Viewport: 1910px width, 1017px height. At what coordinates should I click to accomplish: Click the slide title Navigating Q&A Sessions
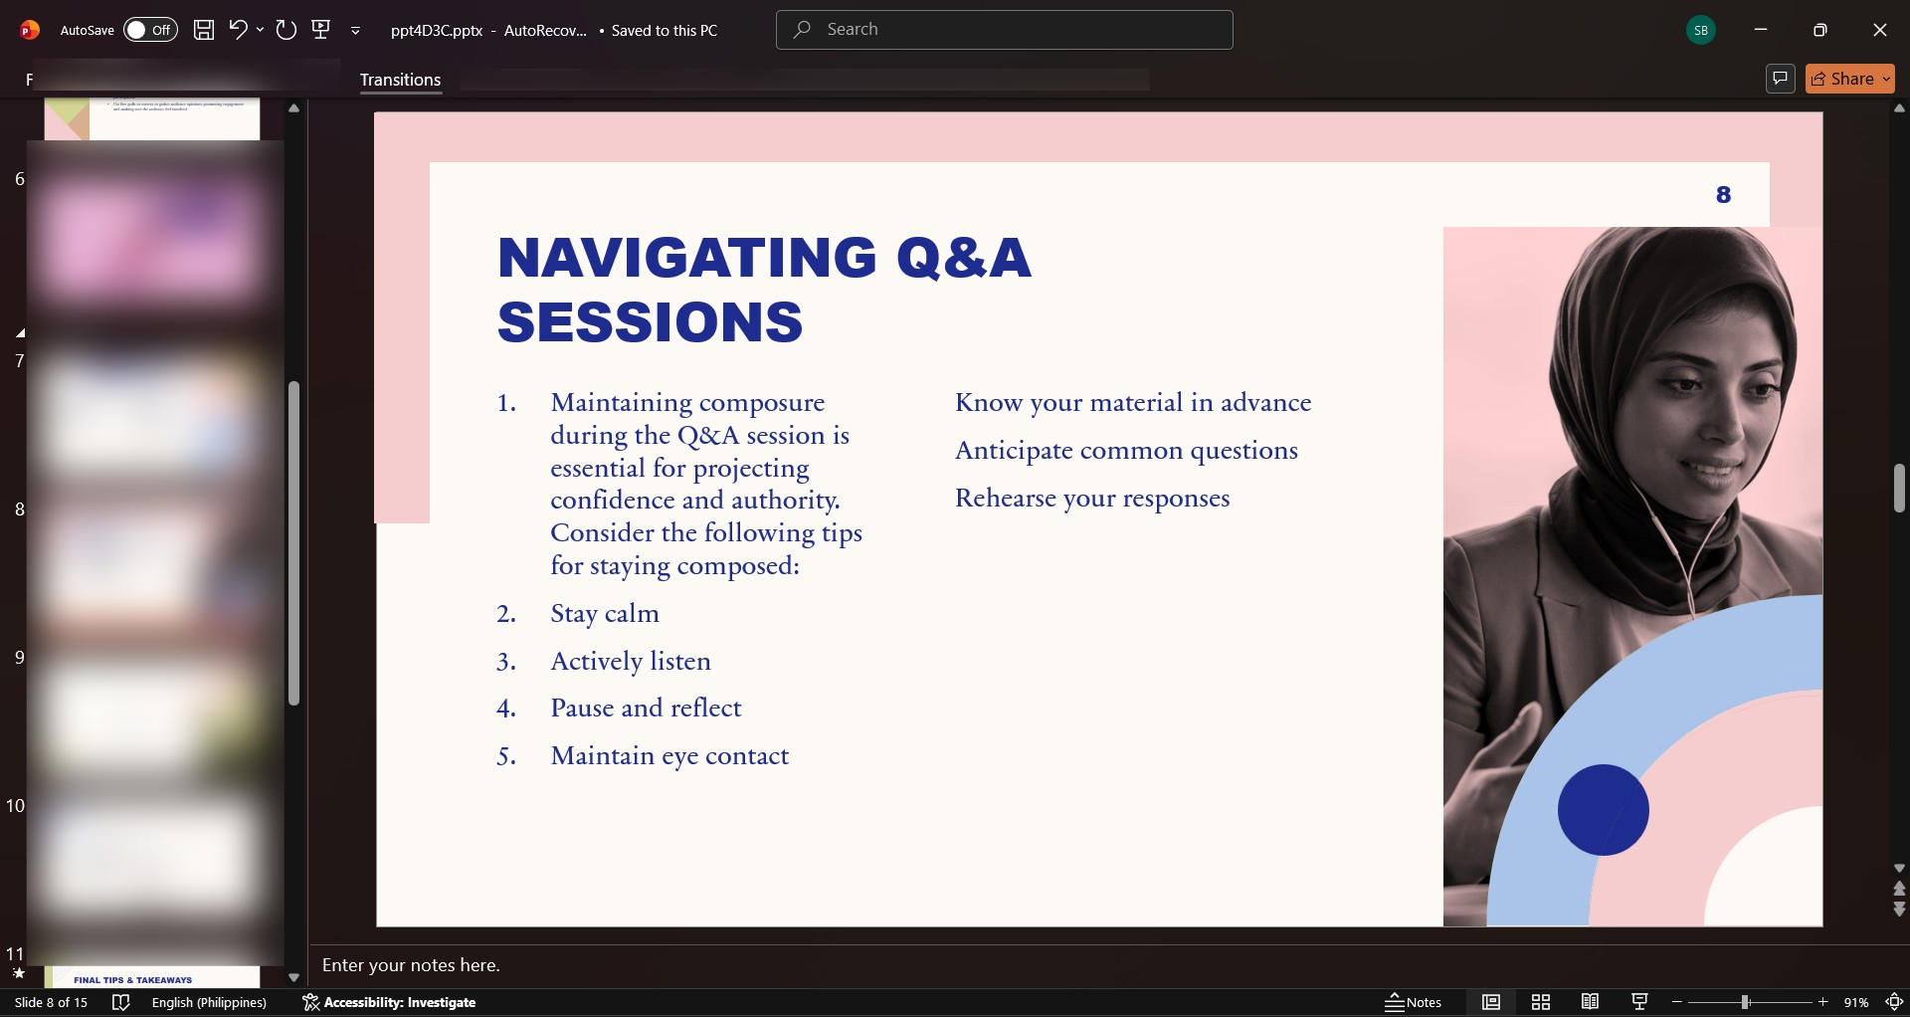(x=764, y=290)
